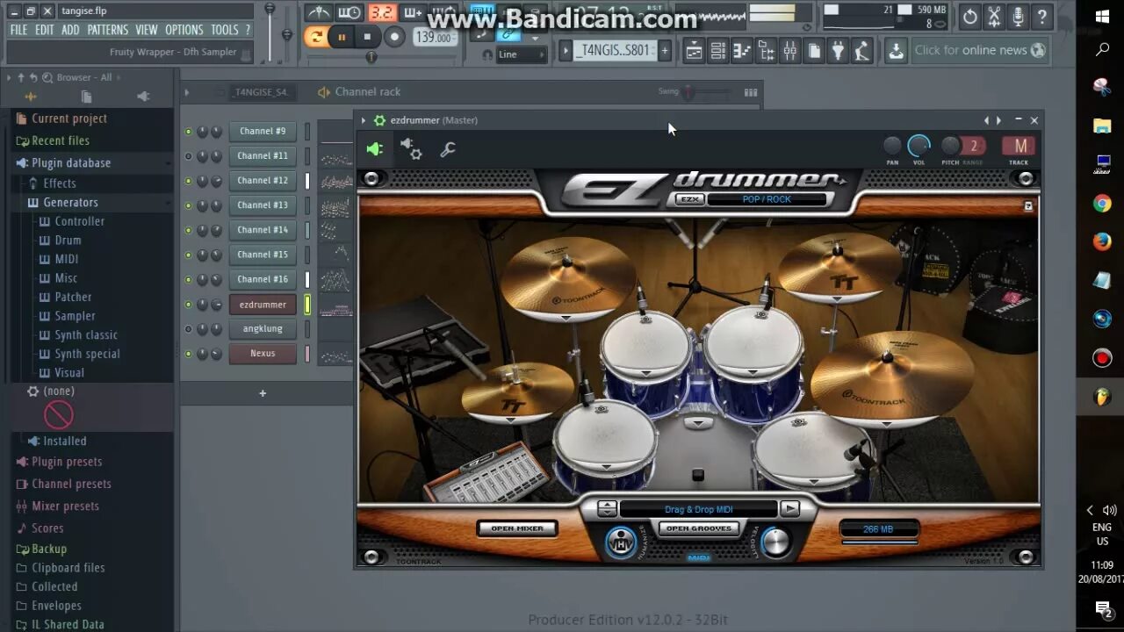Click the metronome icon in the top toolbar
This screenshot has height=632, width=1124.
318,12
